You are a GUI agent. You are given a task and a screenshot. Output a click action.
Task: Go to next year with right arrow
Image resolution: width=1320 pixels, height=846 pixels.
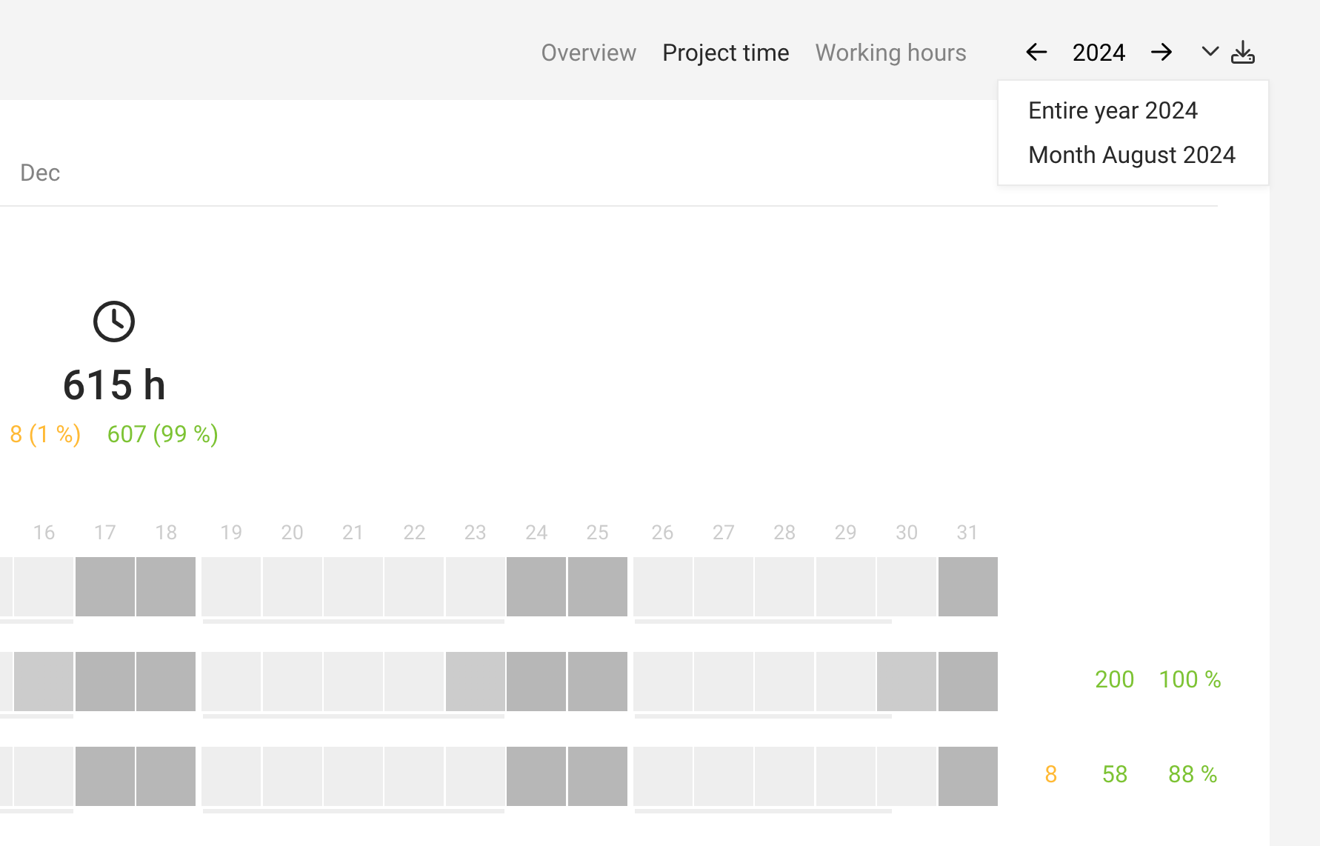coord(1161,53)
